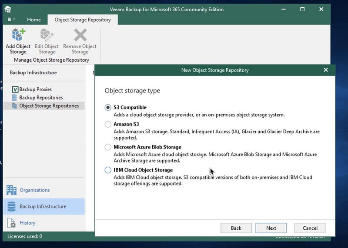
Task: Open the Backup Infrastructure view label
Action: (43, 207)
